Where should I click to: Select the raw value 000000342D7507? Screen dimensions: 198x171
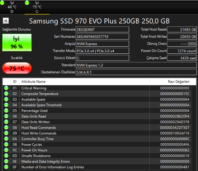click(175, 128)
